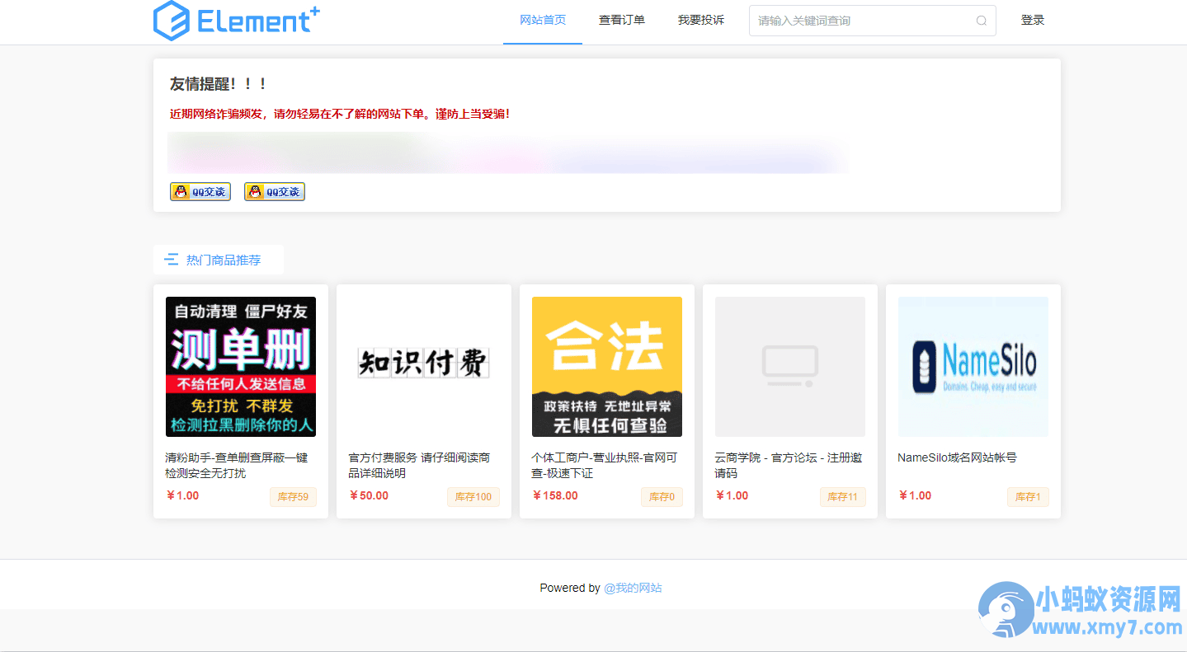Open the 知识付费 product image

[424, 367]
